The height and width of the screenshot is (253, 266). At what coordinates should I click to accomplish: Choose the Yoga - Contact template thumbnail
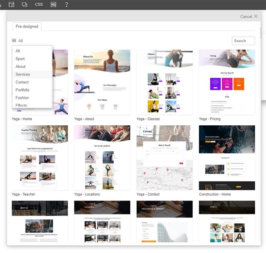pos(165,158)
